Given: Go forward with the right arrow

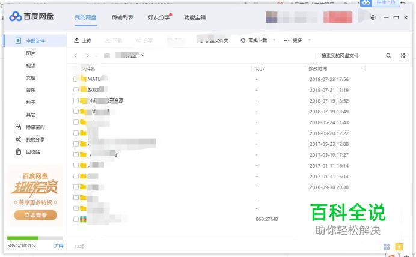Looking at the screenshot, I should point(87,56).
